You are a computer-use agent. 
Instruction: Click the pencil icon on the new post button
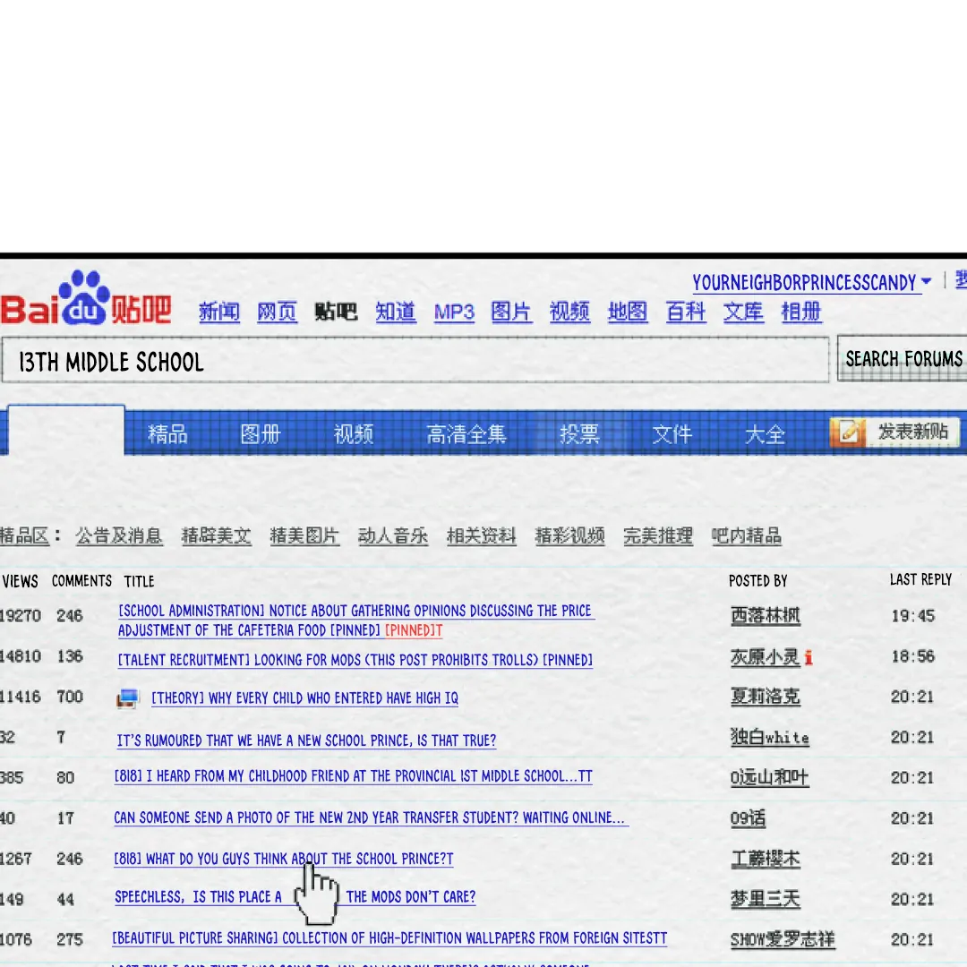point(850,432)
